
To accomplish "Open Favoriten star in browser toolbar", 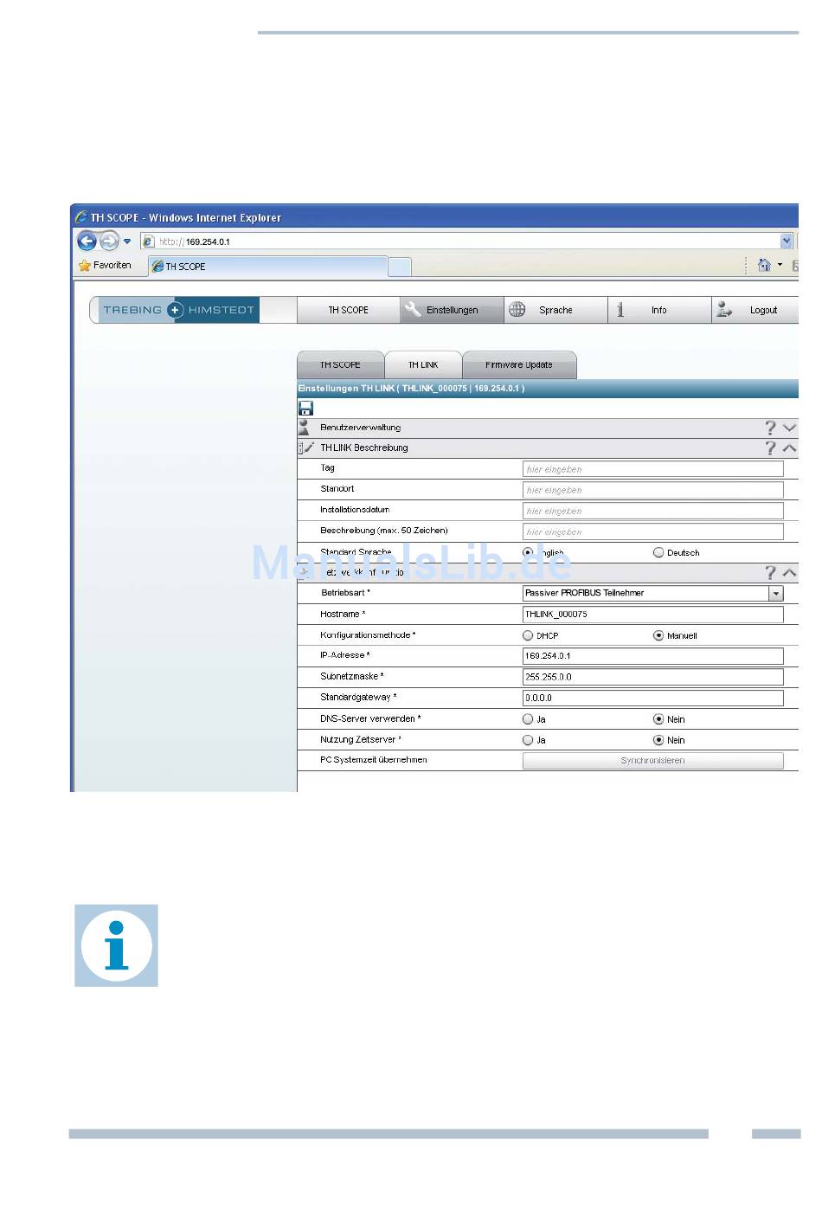I will (85, 266).
